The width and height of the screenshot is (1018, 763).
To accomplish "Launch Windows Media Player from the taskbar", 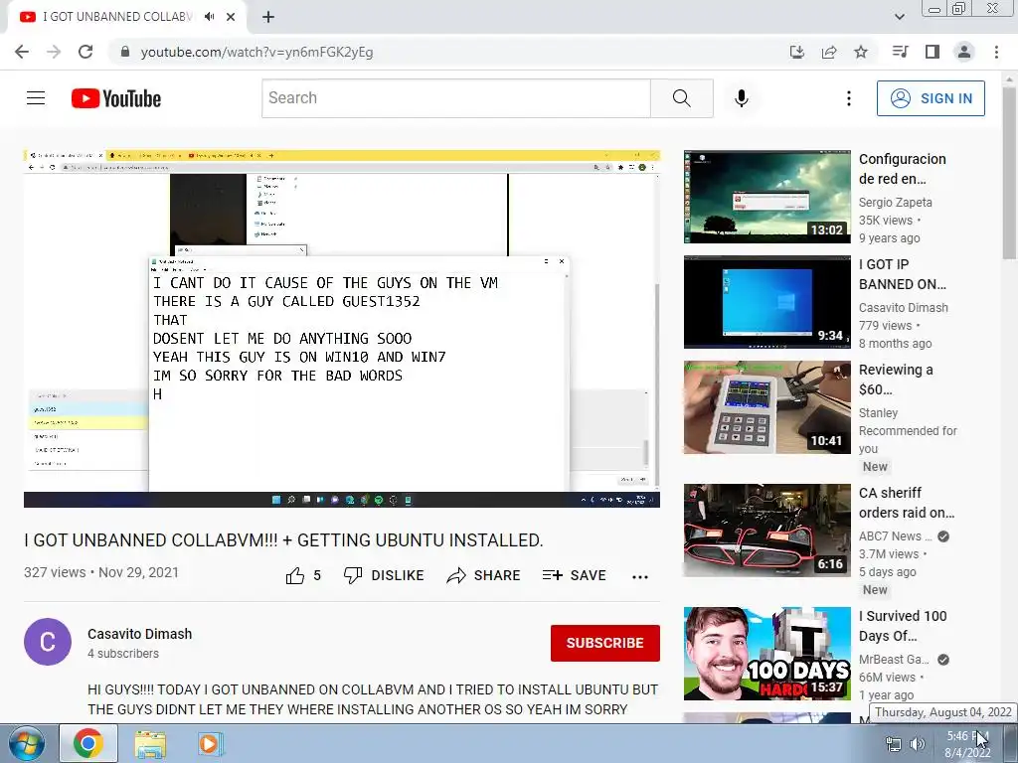I will [210, 743].
